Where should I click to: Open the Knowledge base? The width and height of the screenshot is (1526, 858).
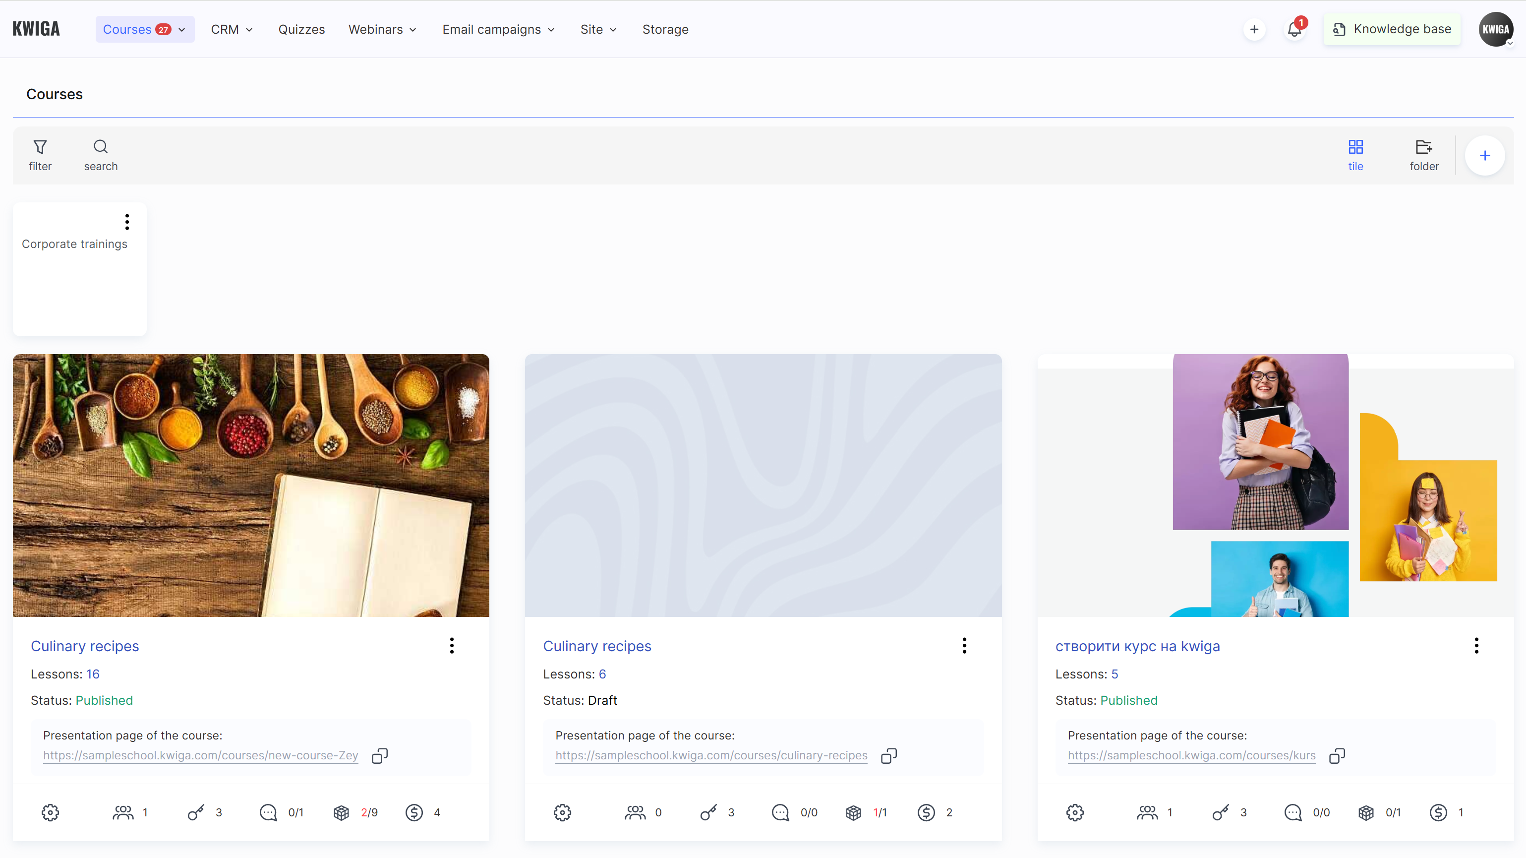[x=1392, y=28]
